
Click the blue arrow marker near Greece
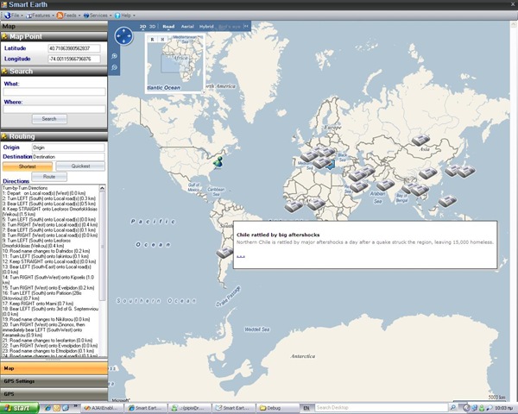pyautogui.click(x=331, y=165)
